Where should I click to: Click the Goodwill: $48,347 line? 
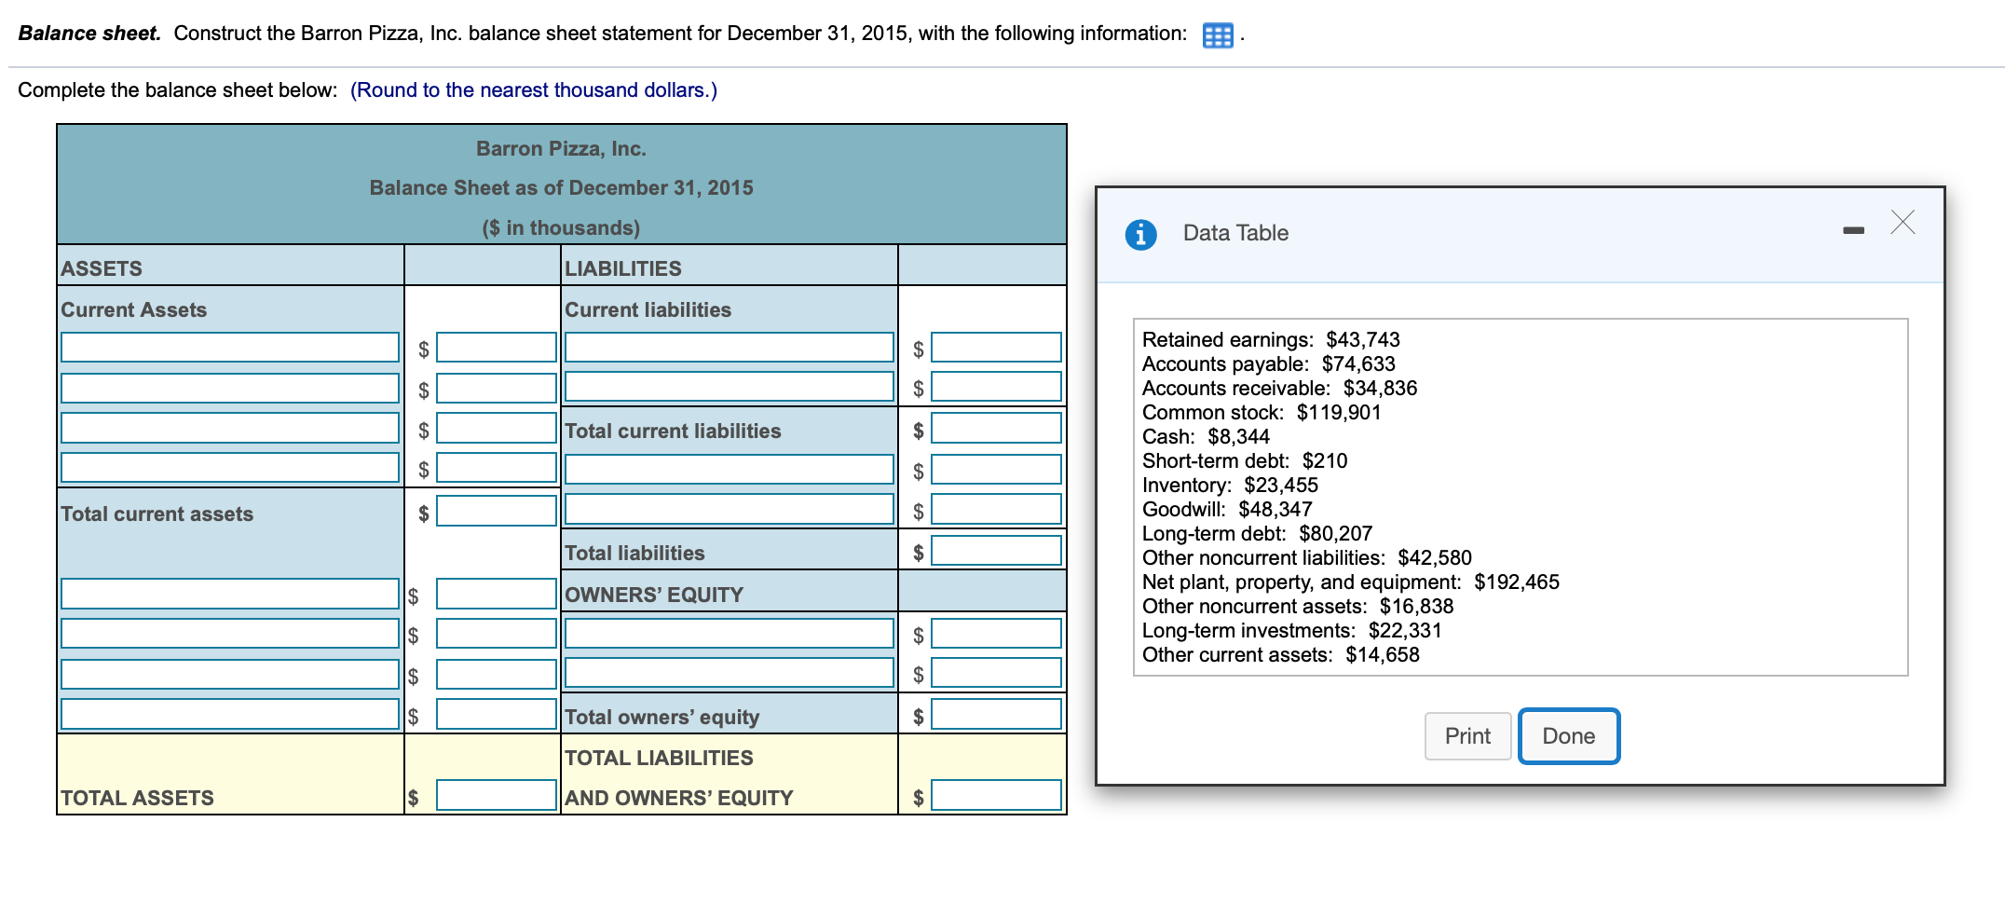point(1227,510)
